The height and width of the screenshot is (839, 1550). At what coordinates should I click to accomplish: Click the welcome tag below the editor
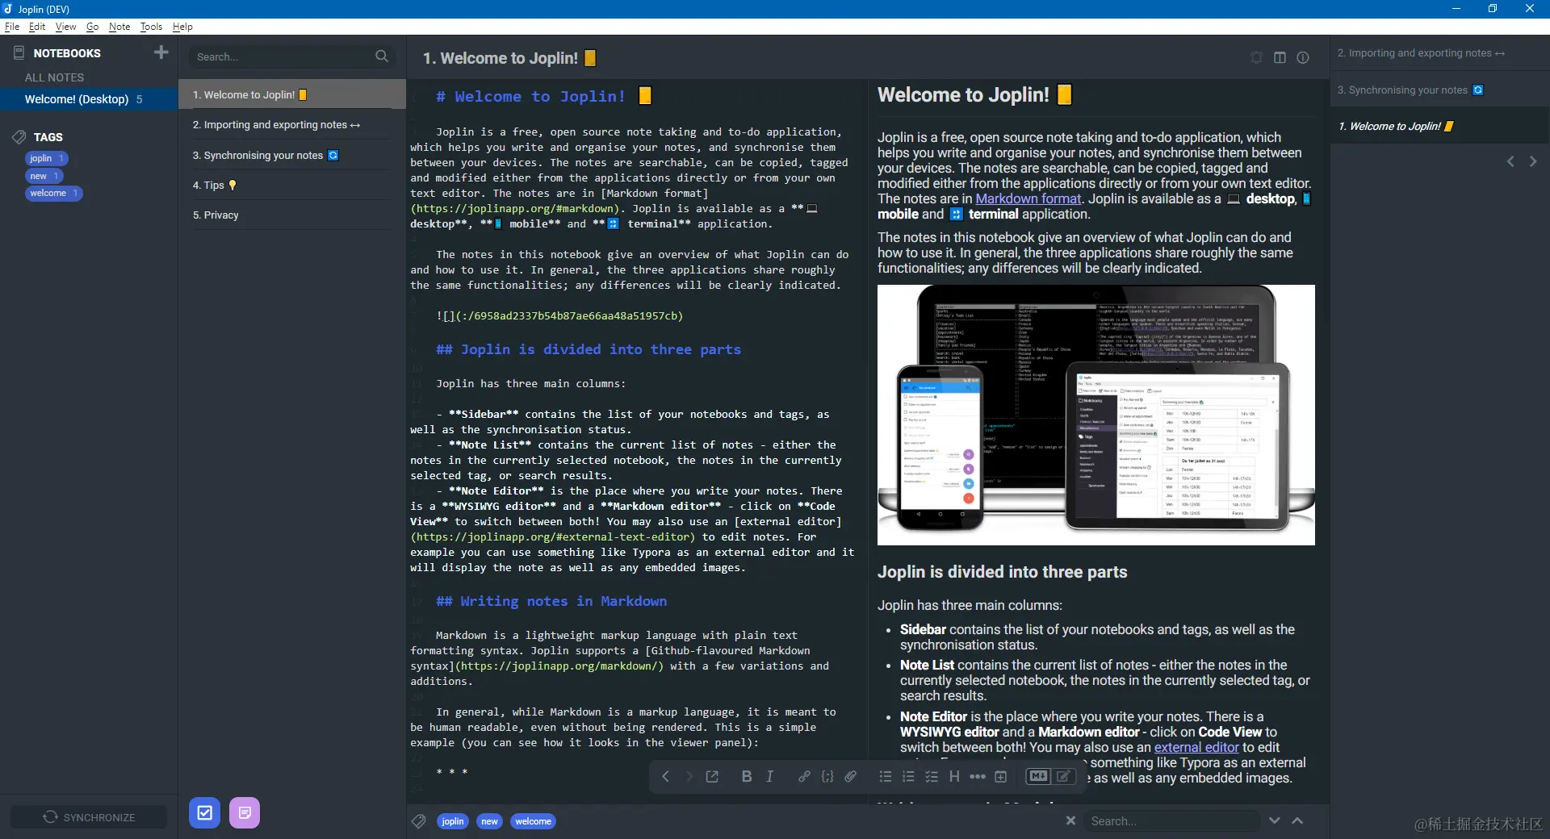point(533,821)
